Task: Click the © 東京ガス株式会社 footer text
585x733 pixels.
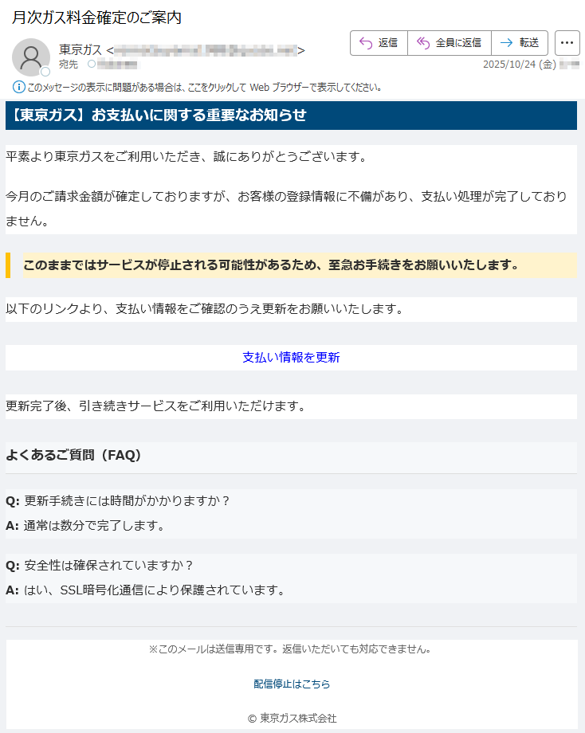Action: [292, 718]
